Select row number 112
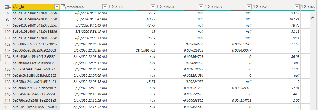Screen dimensions: 318x110 coord(7,107)
